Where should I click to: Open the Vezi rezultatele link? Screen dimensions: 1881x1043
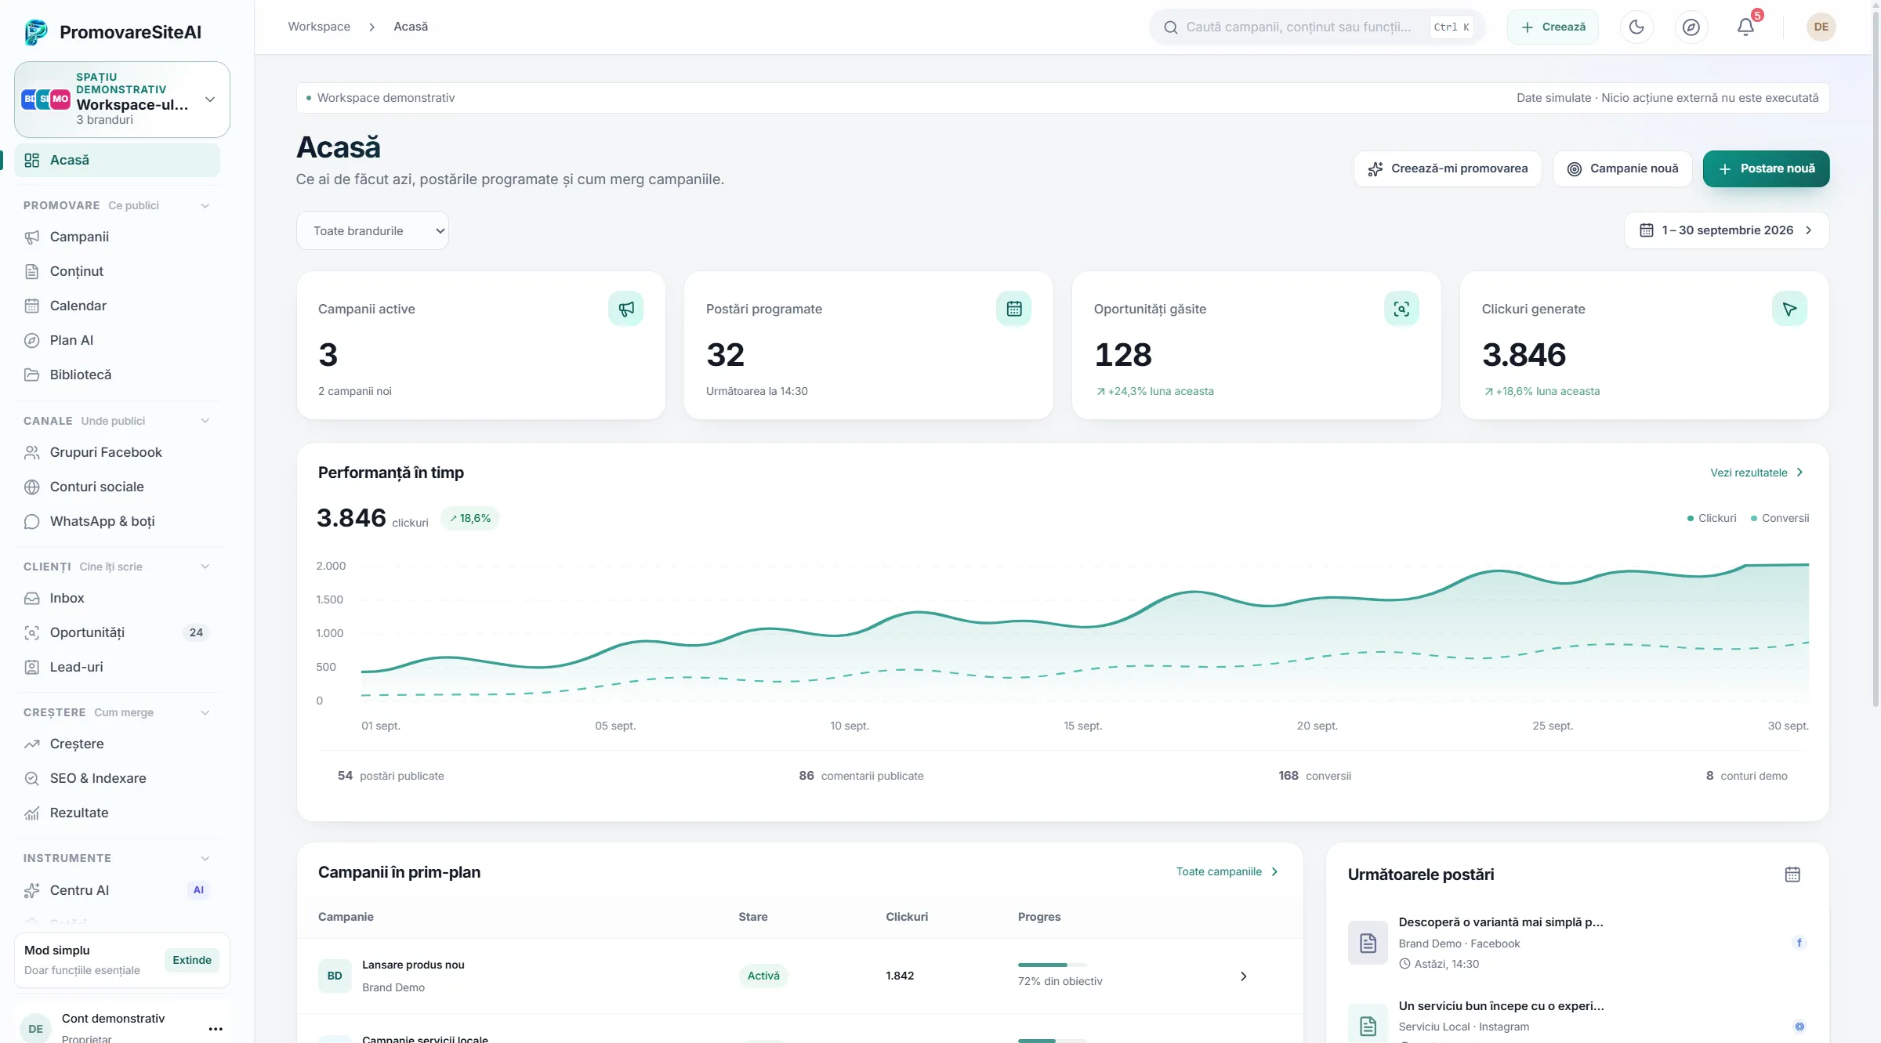[x=1757, y=473]
